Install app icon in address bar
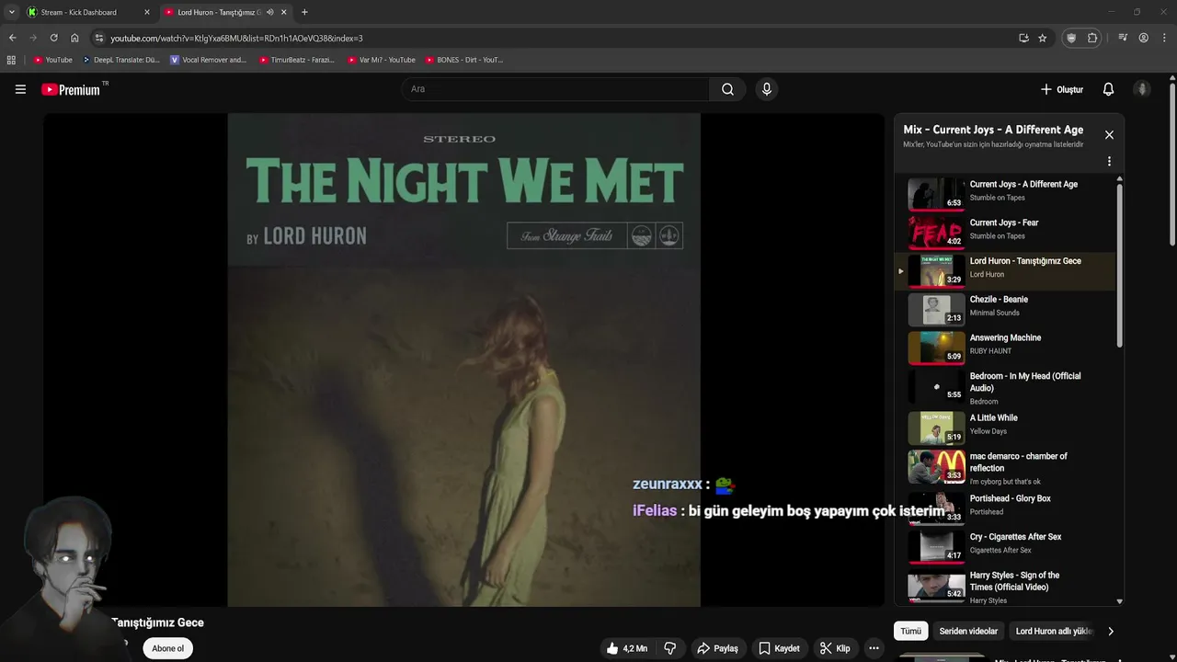Screen dimensions: 1177x662 coord(1023,38)
